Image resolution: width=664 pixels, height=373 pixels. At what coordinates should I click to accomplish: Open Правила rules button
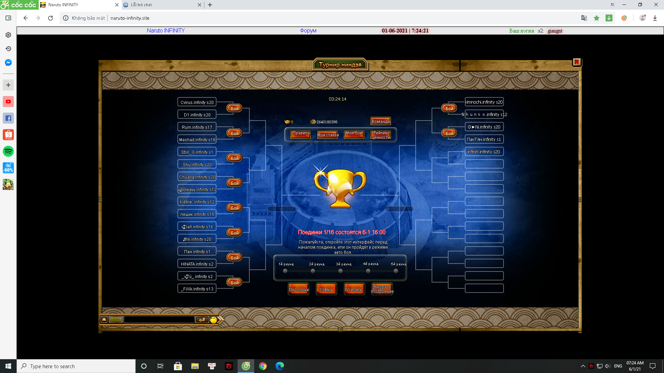pos(301,134)
